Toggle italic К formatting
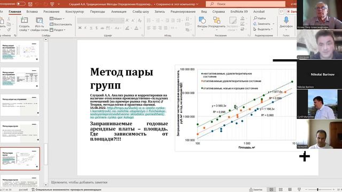Image resolution: width=342 pixels, height=192 pixels. click(85, 28)
